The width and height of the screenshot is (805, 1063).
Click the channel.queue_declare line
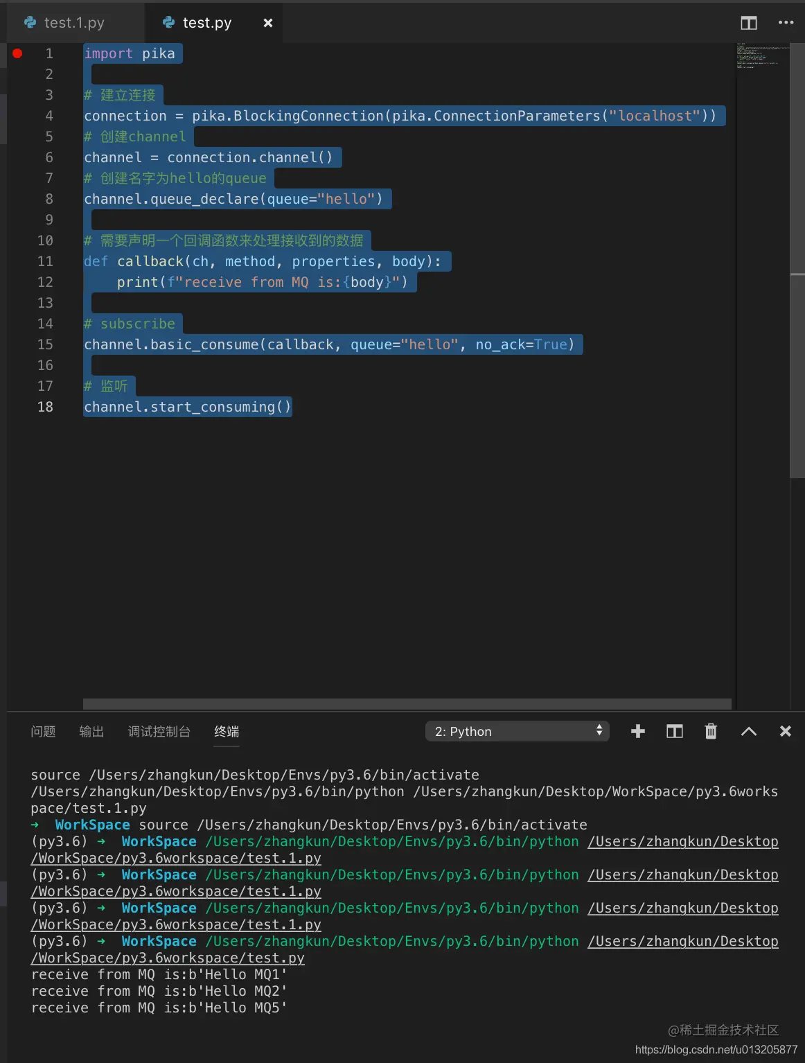(x=233, y=199)
